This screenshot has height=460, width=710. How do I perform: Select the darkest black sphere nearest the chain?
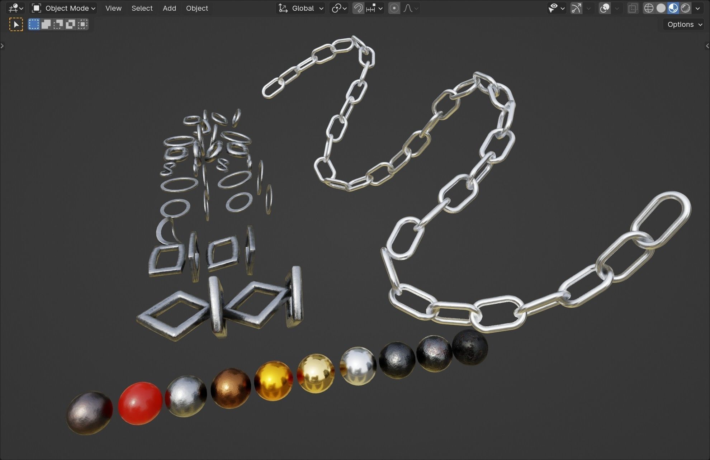click(470, 347)
